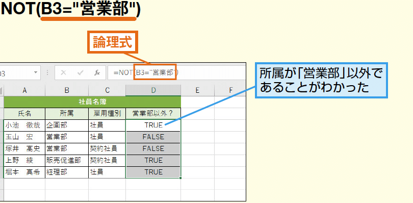The width and height of the screenshot is (413, 203).
Task: Select the cell 企画部
Action: 67,125
